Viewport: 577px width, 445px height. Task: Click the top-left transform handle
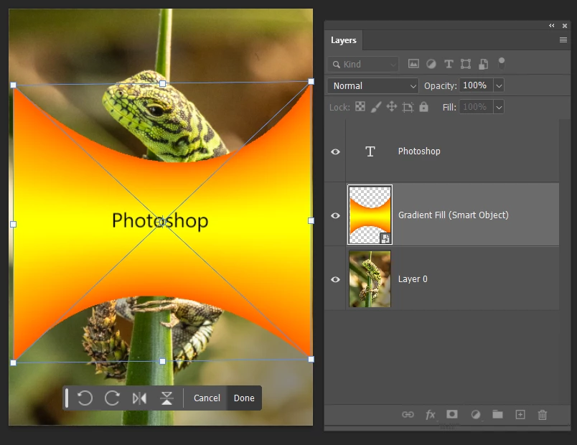pyautogui.click(x=13, y=85)
